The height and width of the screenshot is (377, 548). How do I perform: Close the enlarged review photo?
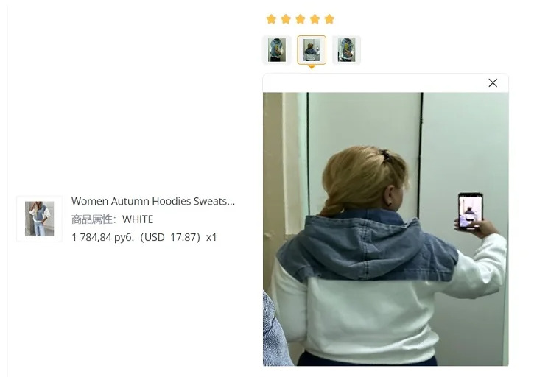coord(493,82)
